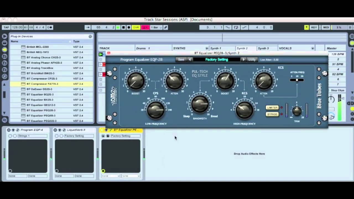
Task: Toggle the punch-out switch
Action: pos(244,27)
